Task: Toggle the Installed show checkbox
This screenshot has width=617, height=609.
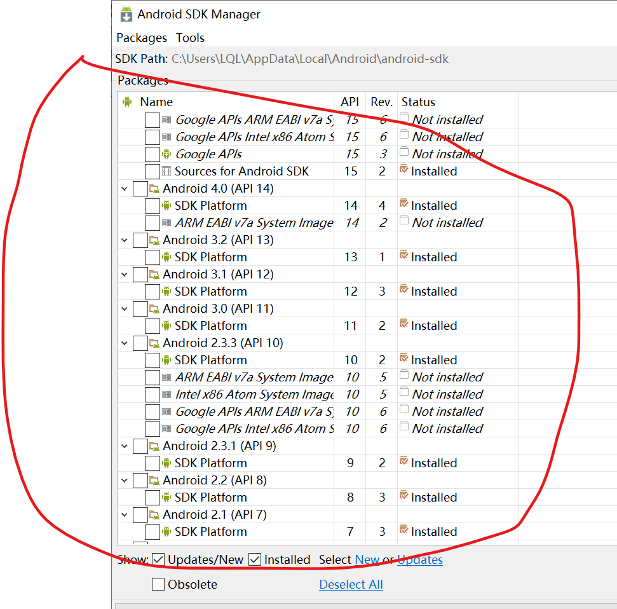Action: click(x=255, y=559)
